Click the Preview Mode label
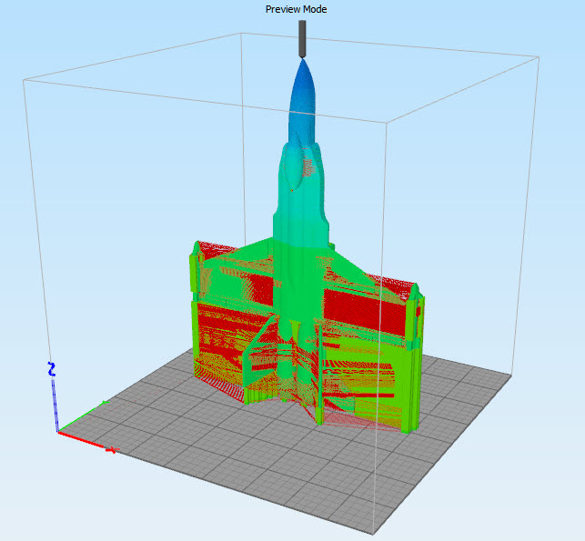This screenshot has width=585, height=541. [x=296, y=9]
